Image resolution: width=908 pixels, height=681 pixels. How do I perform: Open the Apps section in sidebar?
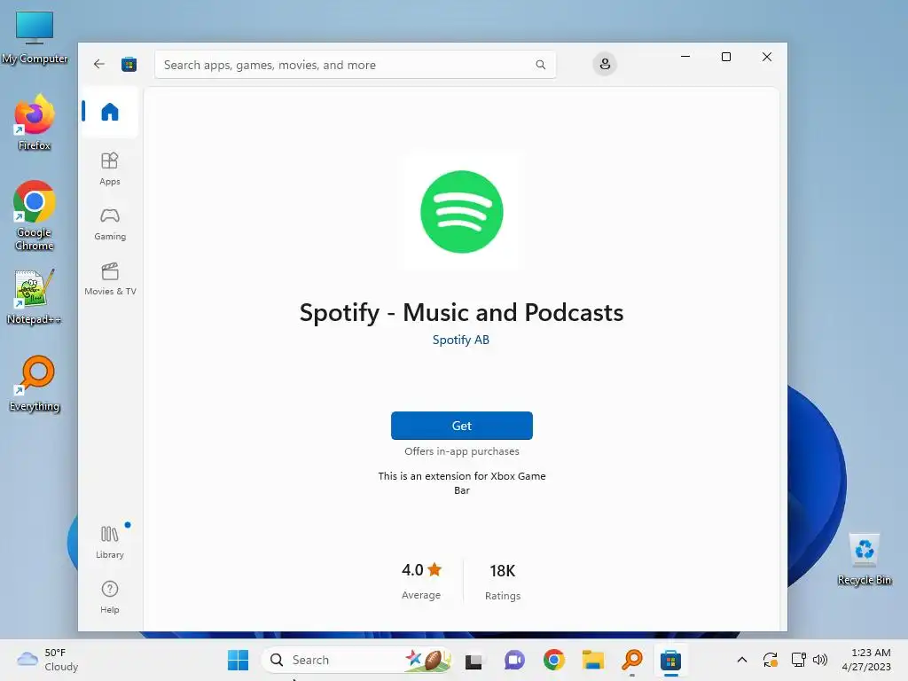[x=109, y=168]
